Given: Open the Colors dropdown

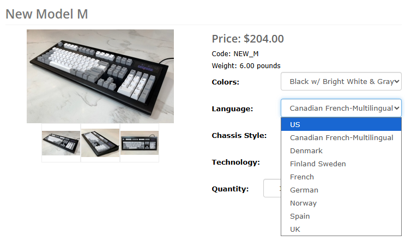Looking at the screenshot, I should pyautogui.click(x=341, y=81).
